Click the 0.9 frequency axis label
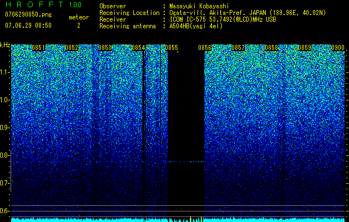 pos(4,128)
